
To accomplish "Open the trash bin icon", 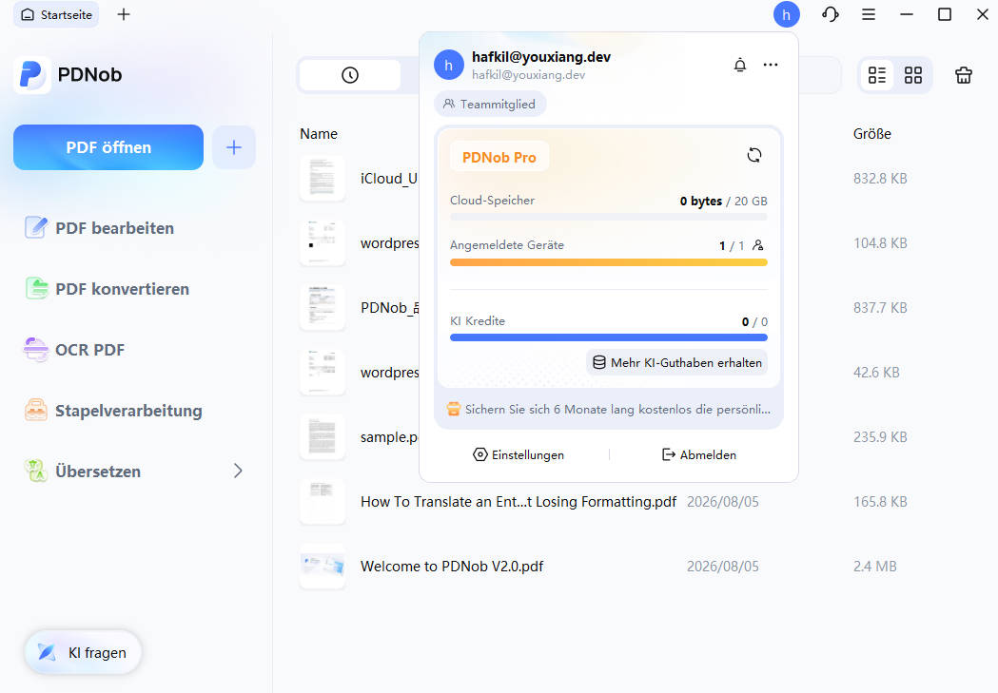I will click(964, 75).
